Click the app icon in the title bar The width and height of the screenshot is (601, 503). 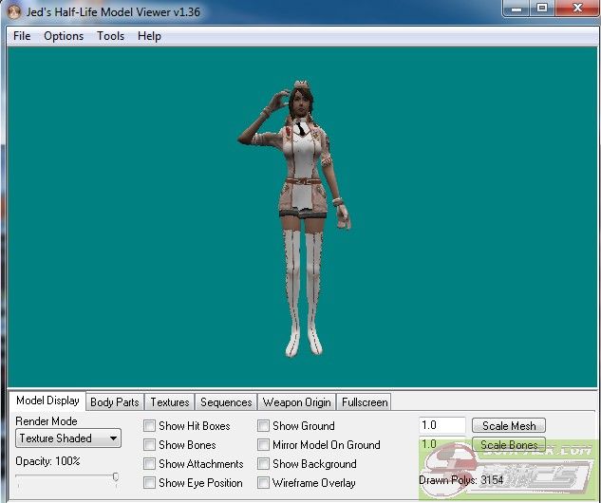(x=13, y=12)
